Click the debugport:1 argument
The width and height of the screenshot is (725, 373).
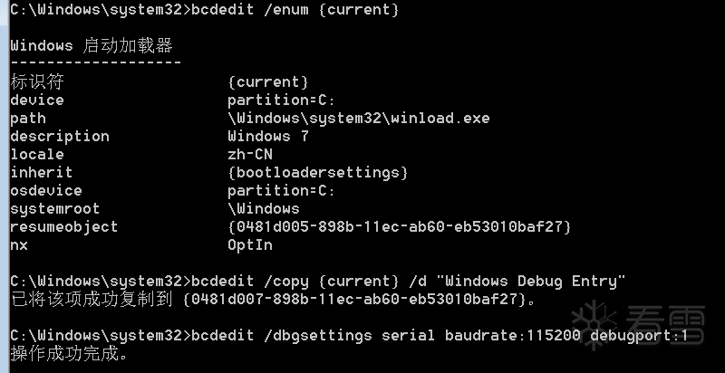639,335
